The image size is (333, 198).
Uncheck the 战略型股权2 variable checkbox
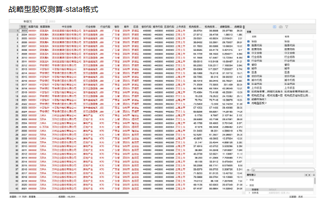pos(248,103)
